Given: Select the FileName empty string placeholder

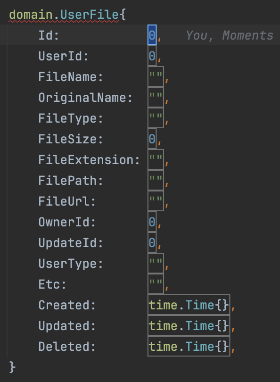Looking at the screenshot, I should 156,76.
